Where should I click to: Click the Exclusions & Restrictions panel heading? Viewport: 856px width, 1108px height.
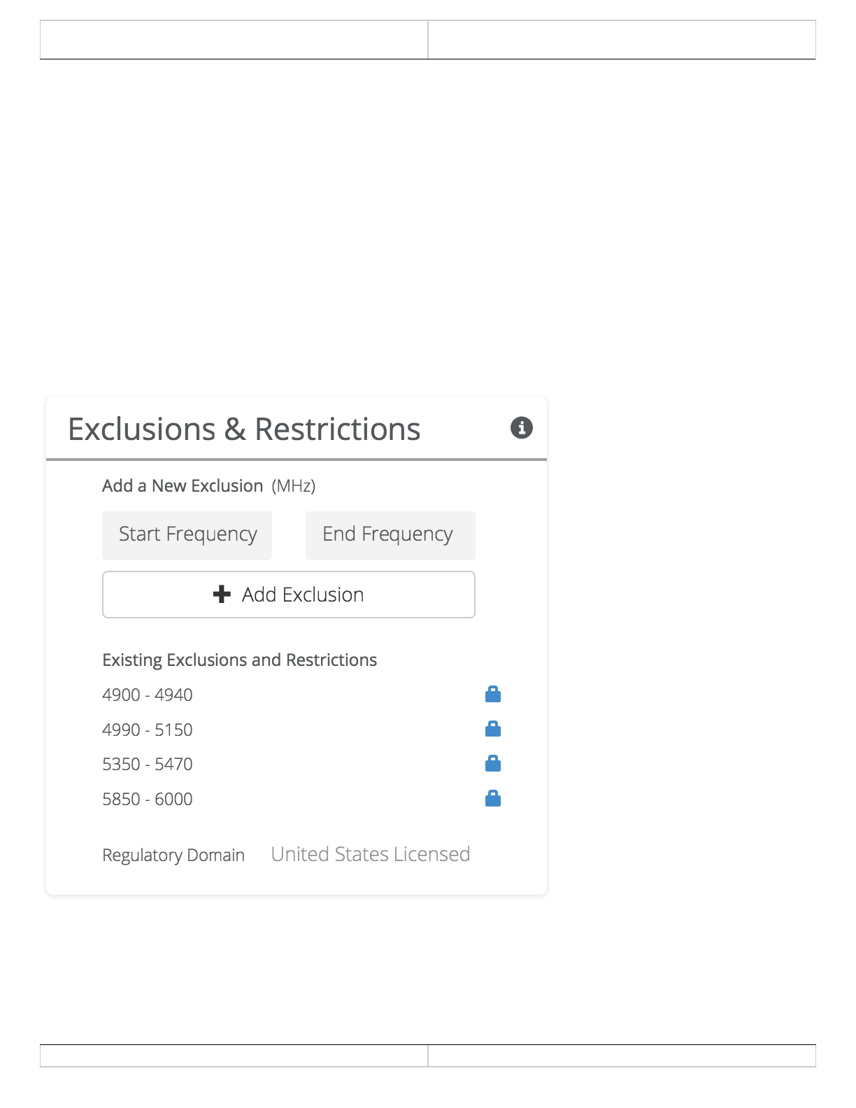[244, 429]
